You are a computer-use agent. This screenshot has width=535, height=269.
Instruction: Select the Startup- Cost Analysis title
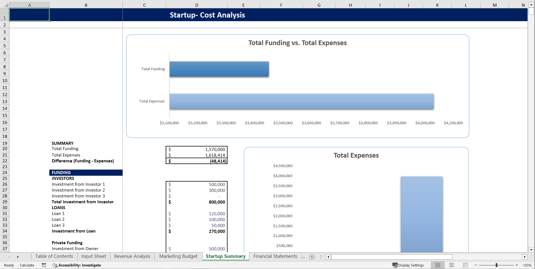[207, 15]
